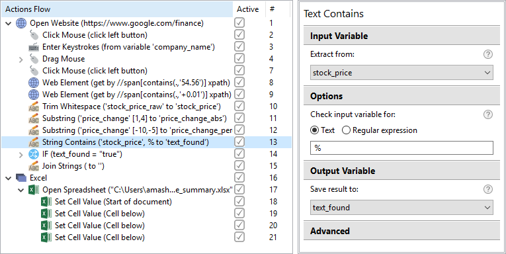Click globe icon of '54.56' Web Element
This screenshot has width=506, height=254.
click(x=34, y=83)
